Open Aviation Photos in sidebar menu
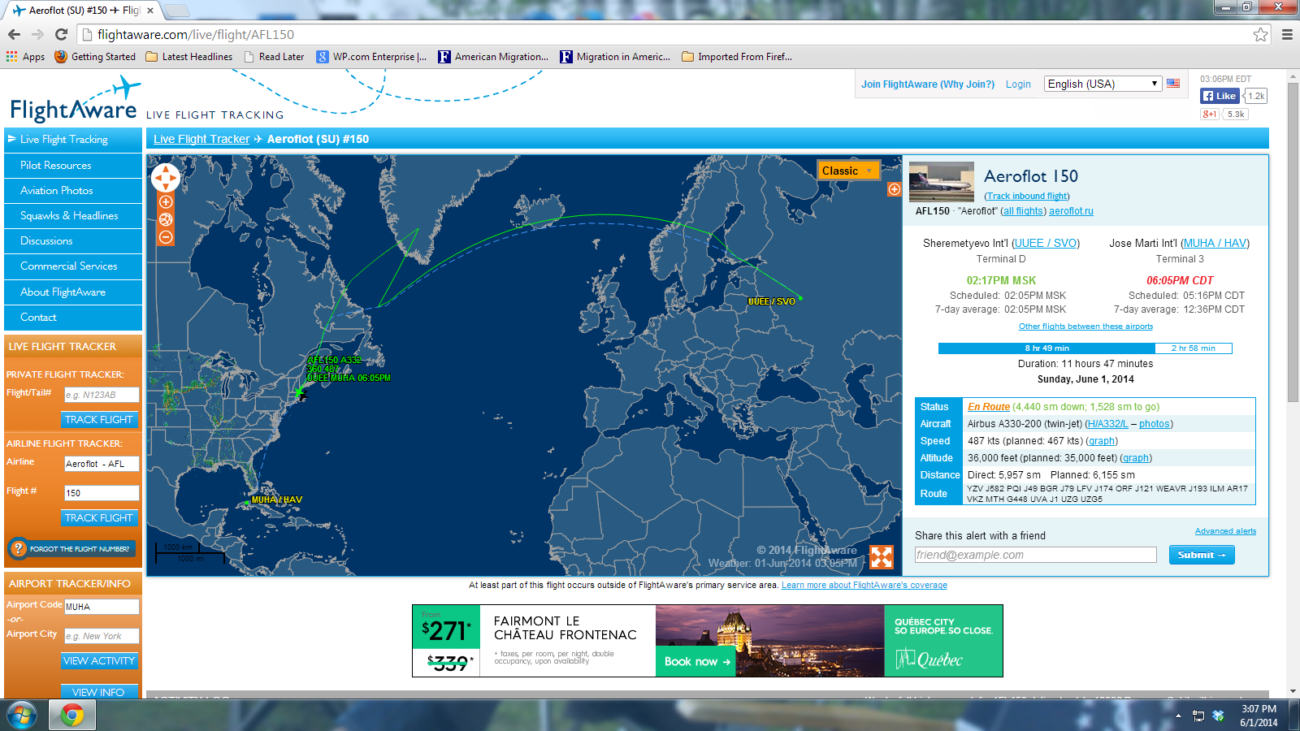This screenshot has height=731, width=1300. pos(57,190)
